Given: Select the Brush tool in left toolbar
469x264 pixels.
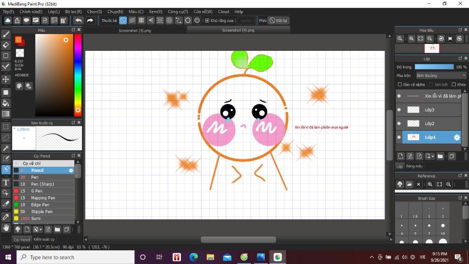Looking at the screenshot, I should (5, 34).
